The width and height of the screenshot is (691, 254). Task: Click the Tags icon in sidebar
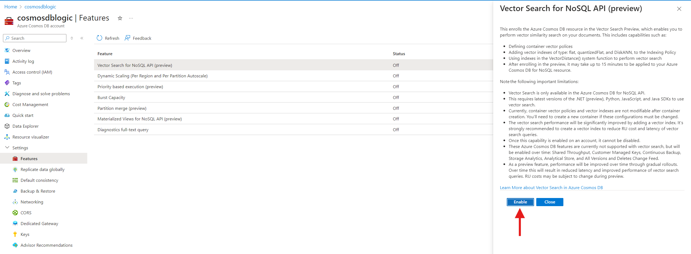pyautogui.click(x=7, y=83)
